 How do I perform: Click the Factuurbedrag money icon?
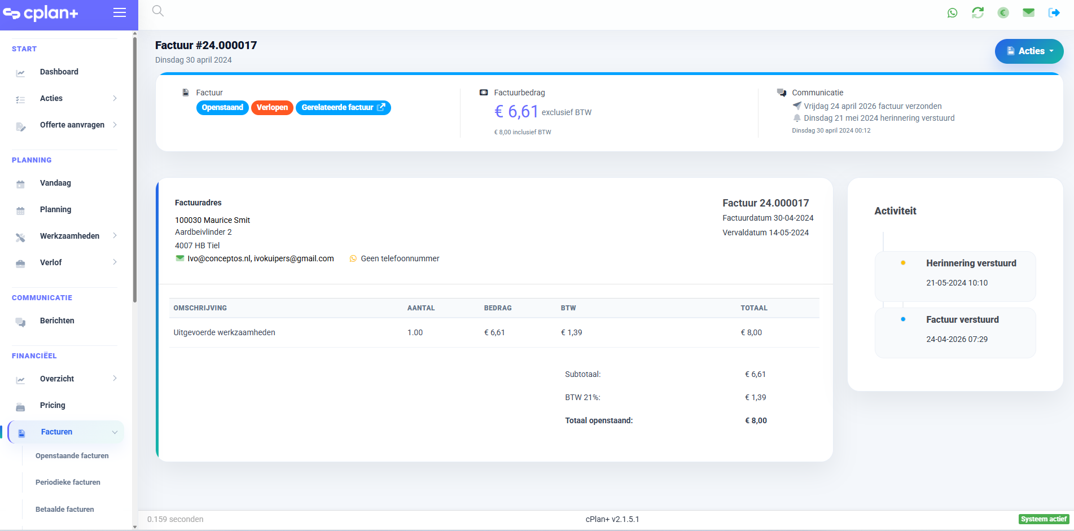[484, 93]
